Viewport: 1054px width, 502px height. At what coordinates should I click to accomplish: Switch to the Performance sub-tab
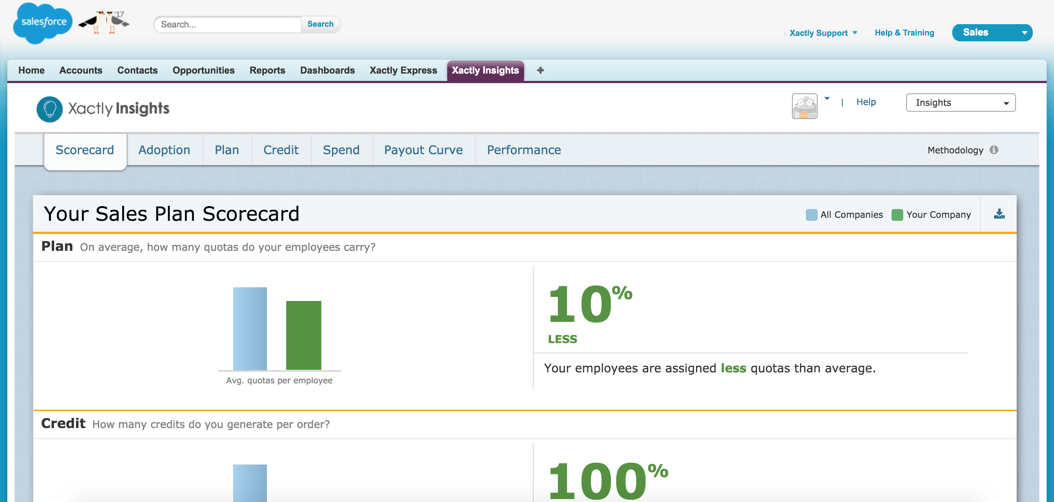(x=524, y=150)
